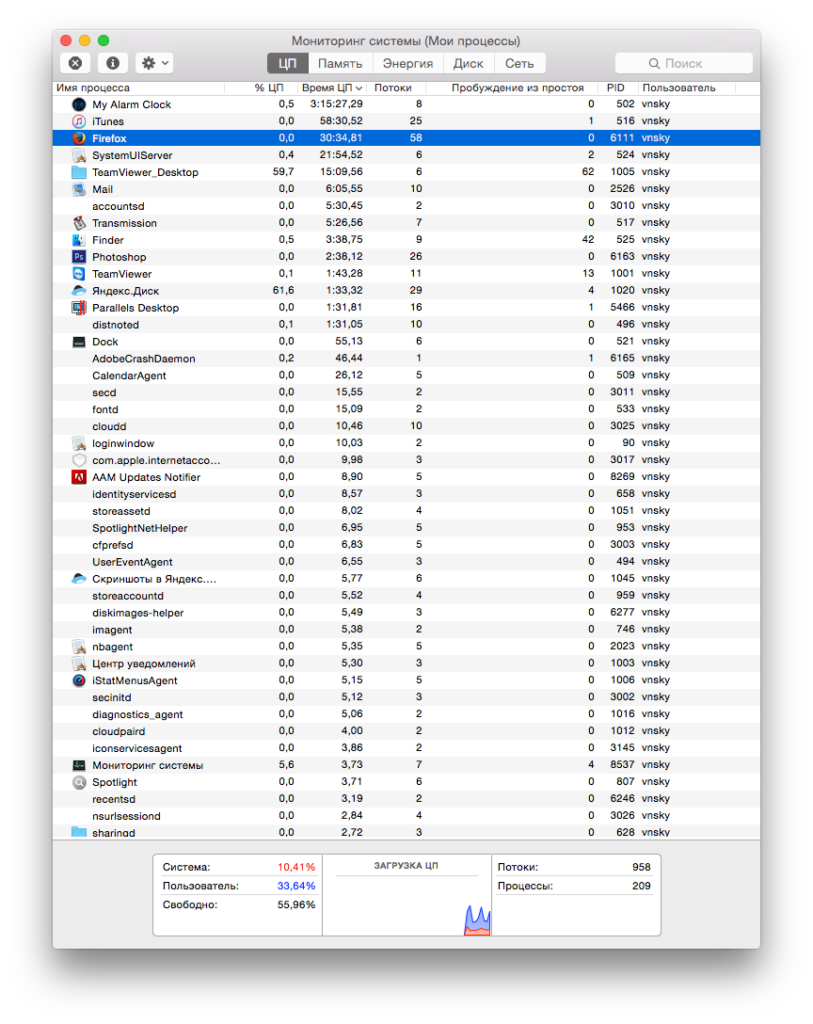Select the SpotlightNetHelper process row
This screenshot has width=813, height=1024.
(x=406, y=528)
